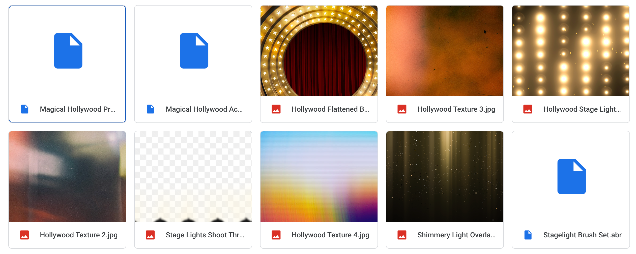
Task: Click the red image icon beside Hollywood Texture 3.jpg
Action: (x=402, y=109)
